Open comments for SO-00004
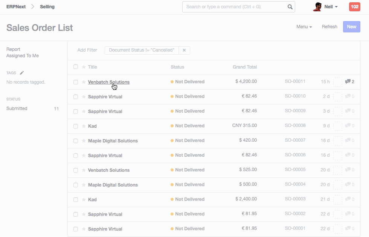Screen dimensions: 369x237 coord(350,185)
